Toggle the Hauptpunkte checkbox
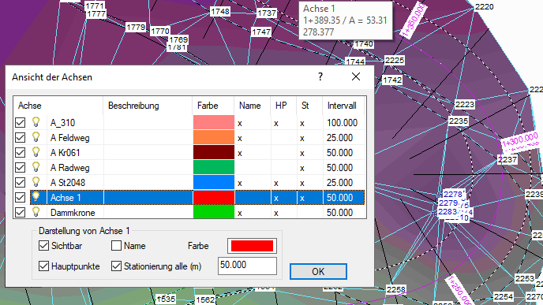543x305 pixels. 43,266
